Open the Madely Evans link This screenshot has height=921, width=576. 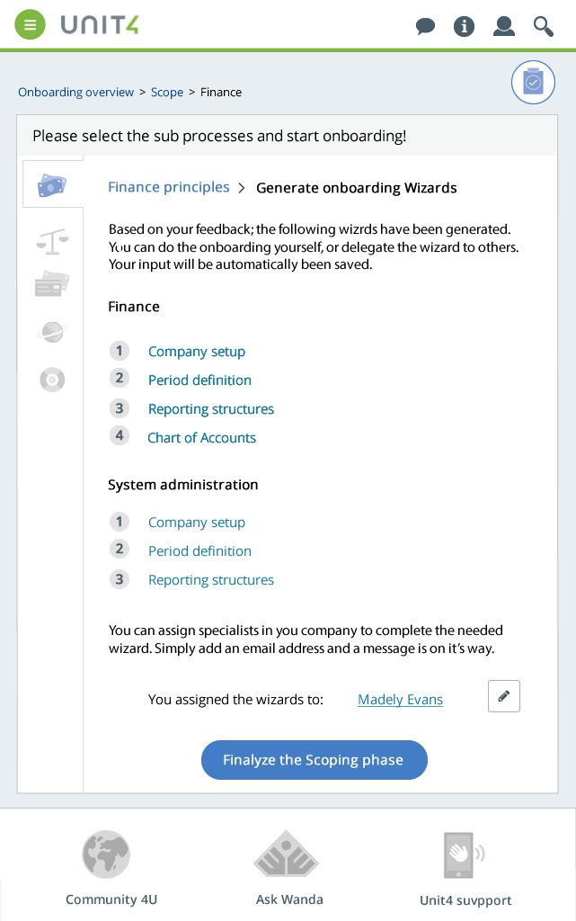point(400,699)
